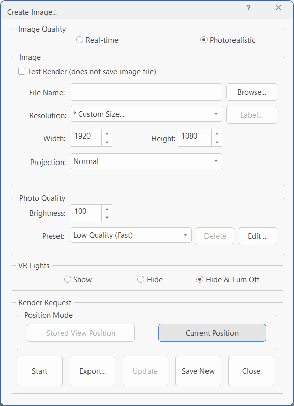Enable the Test Render checkbox
The width and height of the screenshot is (294, 406).
[22, 71]
